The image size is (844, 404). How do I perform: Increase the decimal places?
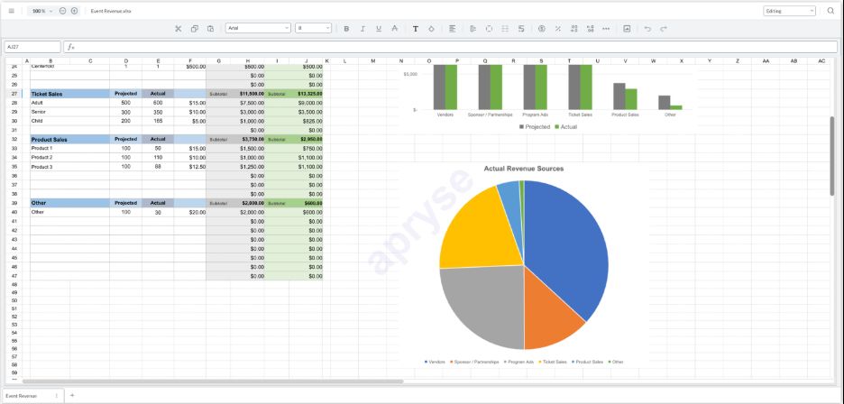click(590, 29)
